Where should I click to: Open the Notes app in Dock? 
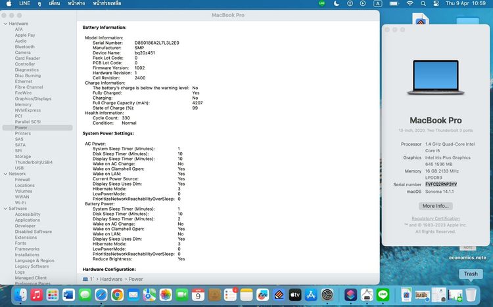tap(246, 295)
